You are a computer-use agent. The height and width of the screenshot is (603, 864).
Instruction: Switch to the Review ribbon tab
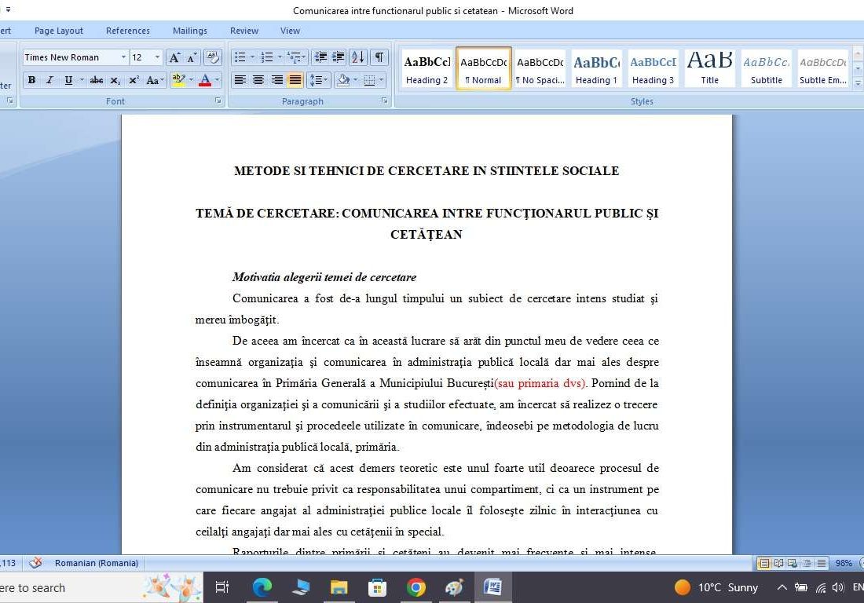(243, 31)
